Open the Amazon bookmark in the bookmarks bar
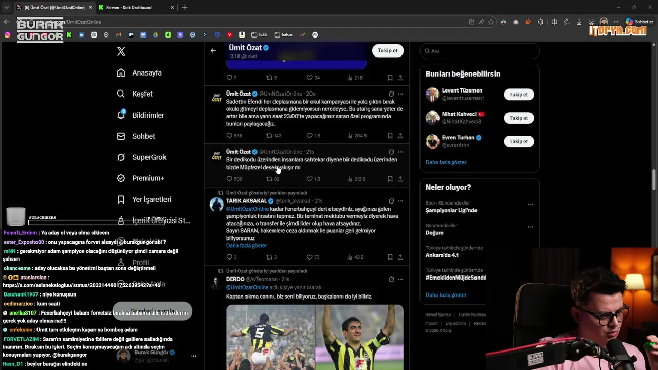The height and width of the screenshot is (370, 658). point(242,35)
